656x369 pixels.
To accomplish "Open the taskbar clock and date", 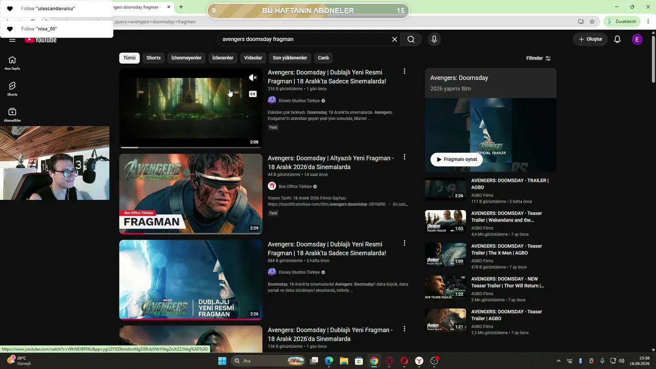I will (640, 361).
